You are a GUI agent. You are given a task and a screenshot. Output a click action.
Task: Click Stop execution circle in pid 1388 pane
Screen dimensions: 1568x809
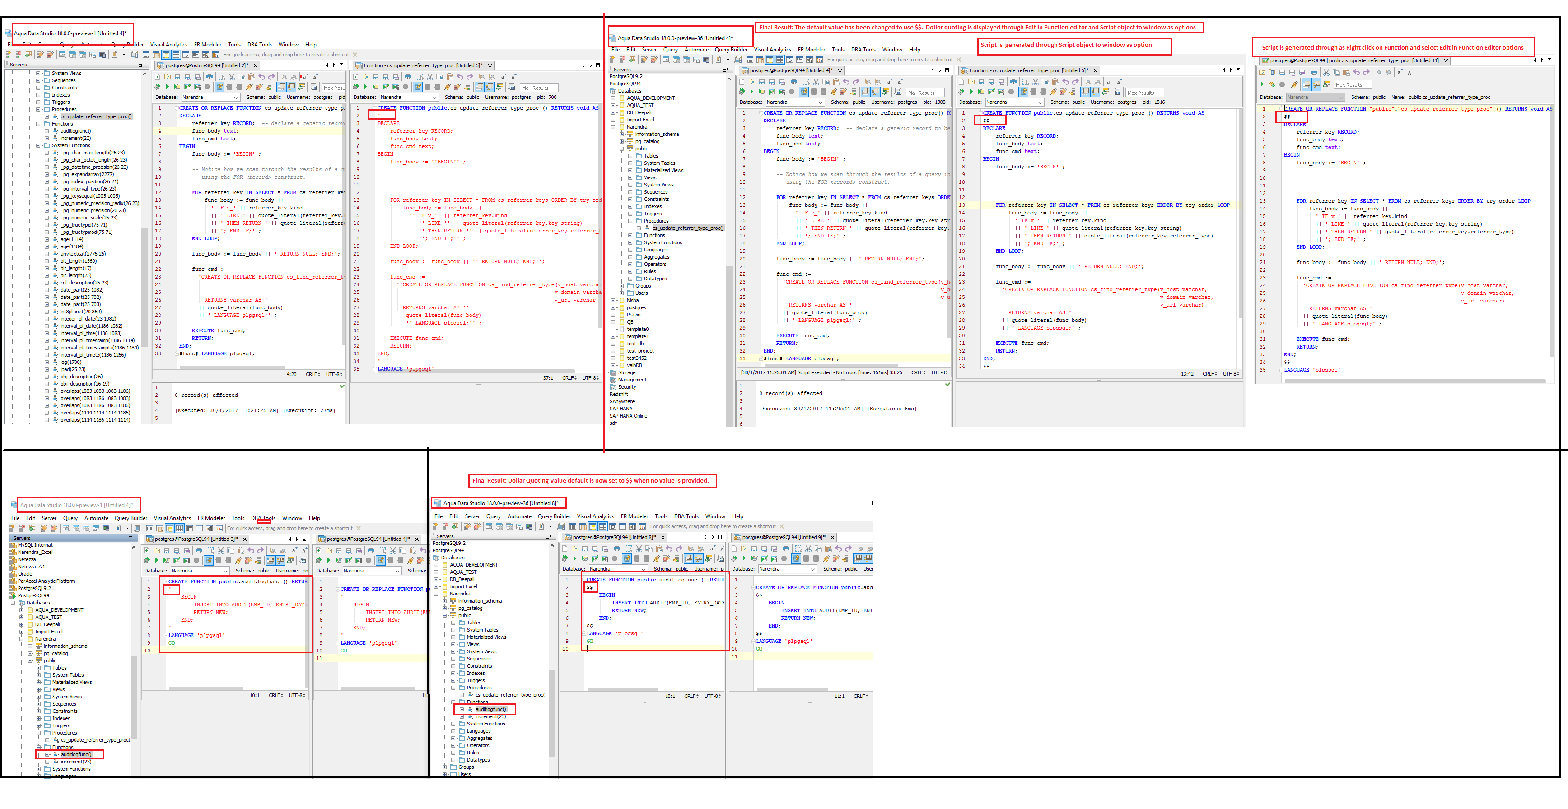coord(791,93)
